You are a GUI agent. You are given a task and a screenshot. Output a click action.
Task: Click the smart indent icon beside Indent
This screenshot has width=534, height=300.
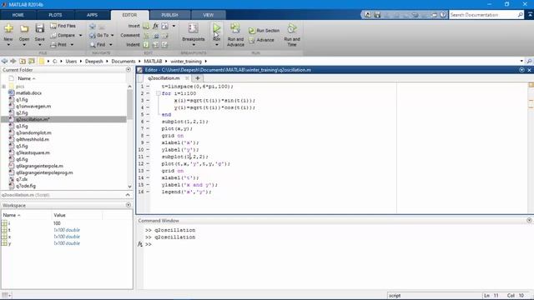pos(146,44)
